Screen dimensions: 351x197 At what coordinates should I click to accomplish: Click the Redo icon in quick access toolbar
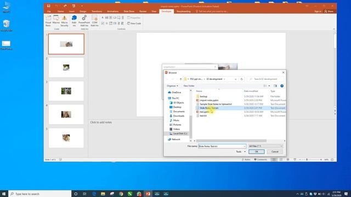[65, 6]
